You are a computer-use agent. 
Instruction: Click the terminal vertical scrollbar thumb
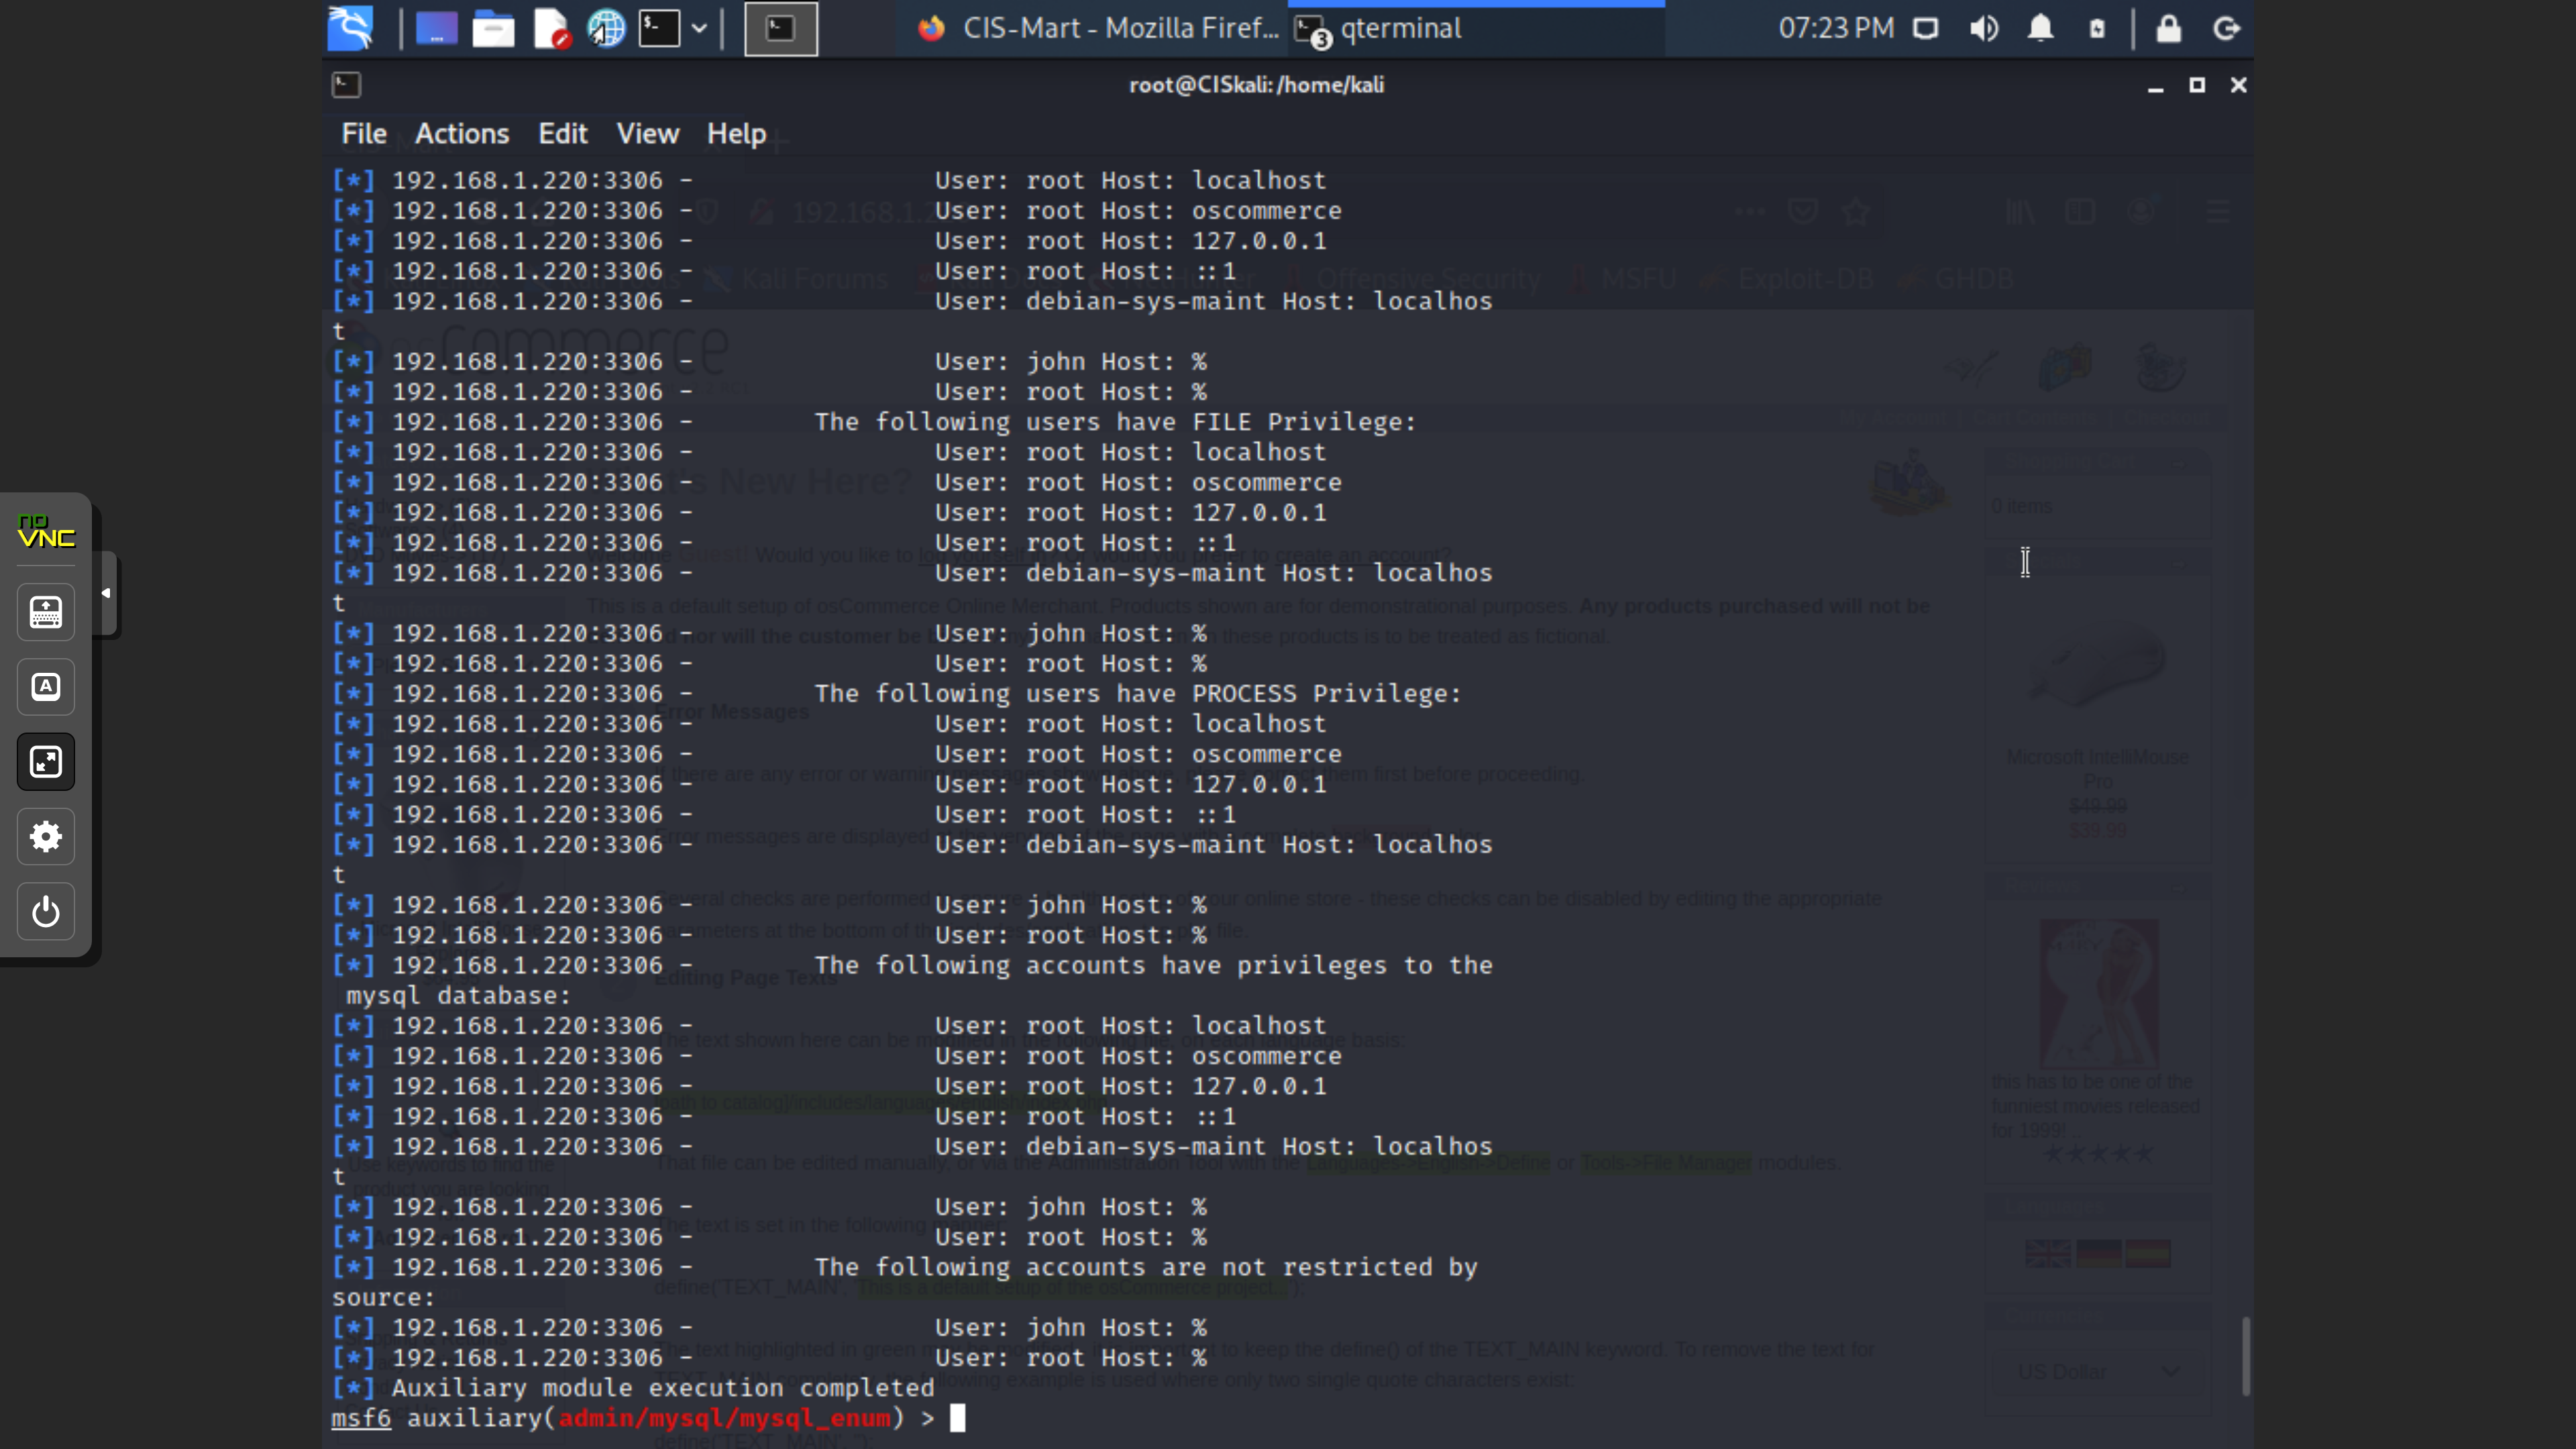2246,1356
